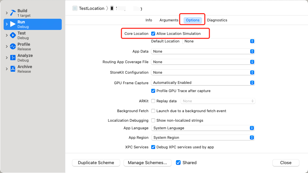Open the App Language dropdown
The width and height of the screenshot is (308, 173).
coord(203,128)
